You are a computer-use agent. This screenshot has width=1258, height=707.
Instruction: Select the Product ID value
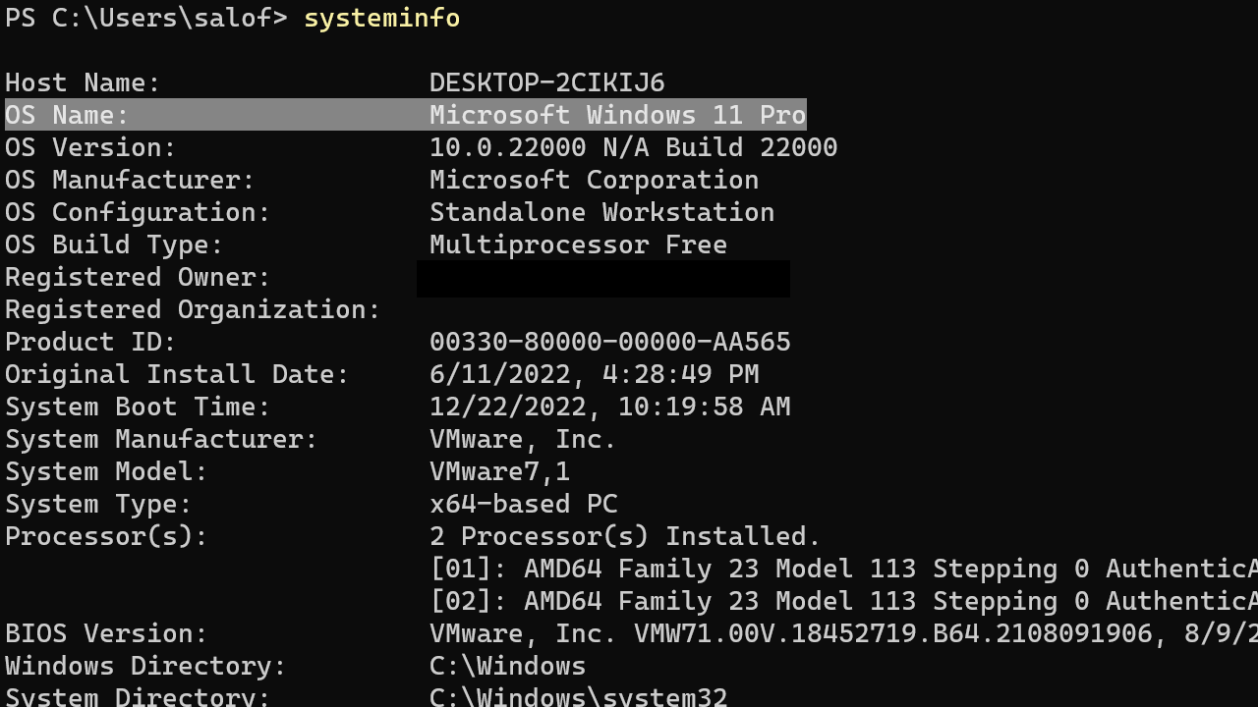coord(609,342)
